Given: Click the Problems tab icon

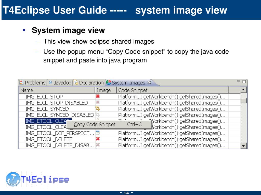Looking at the screenshot, I should coord(21,82).
